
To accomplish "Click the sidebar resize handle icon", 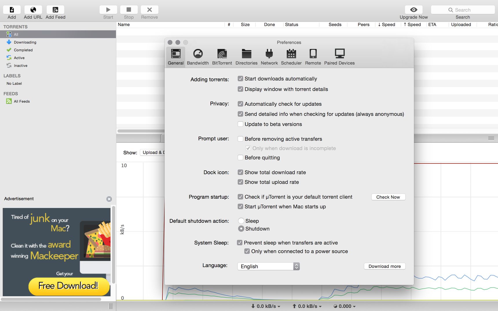I will click(111, 306).
